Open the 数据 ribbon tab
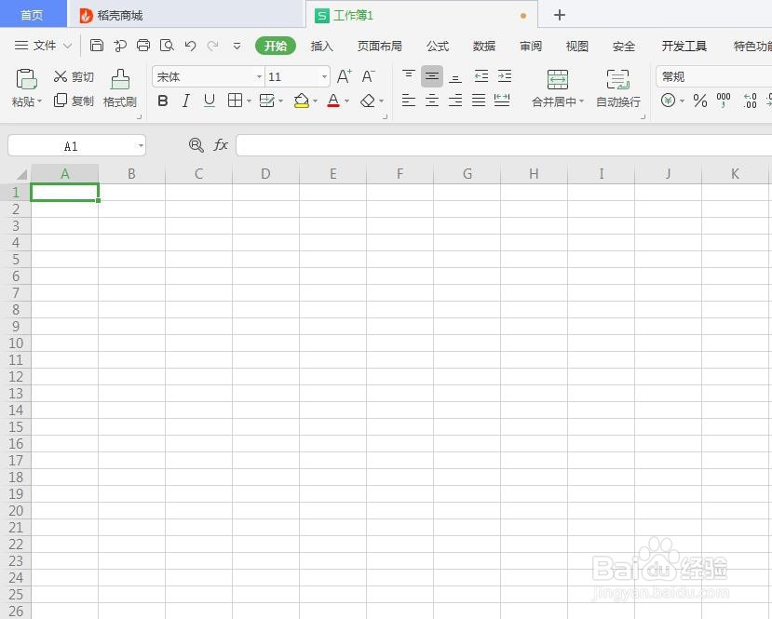The image size is (772, 619). 483,46
